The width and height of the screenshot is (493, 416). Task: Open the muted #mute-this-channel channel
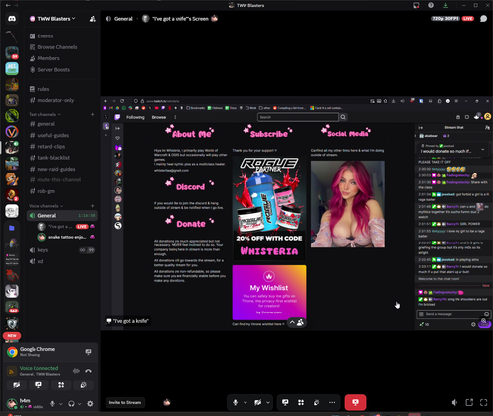(x=62, y=180)
